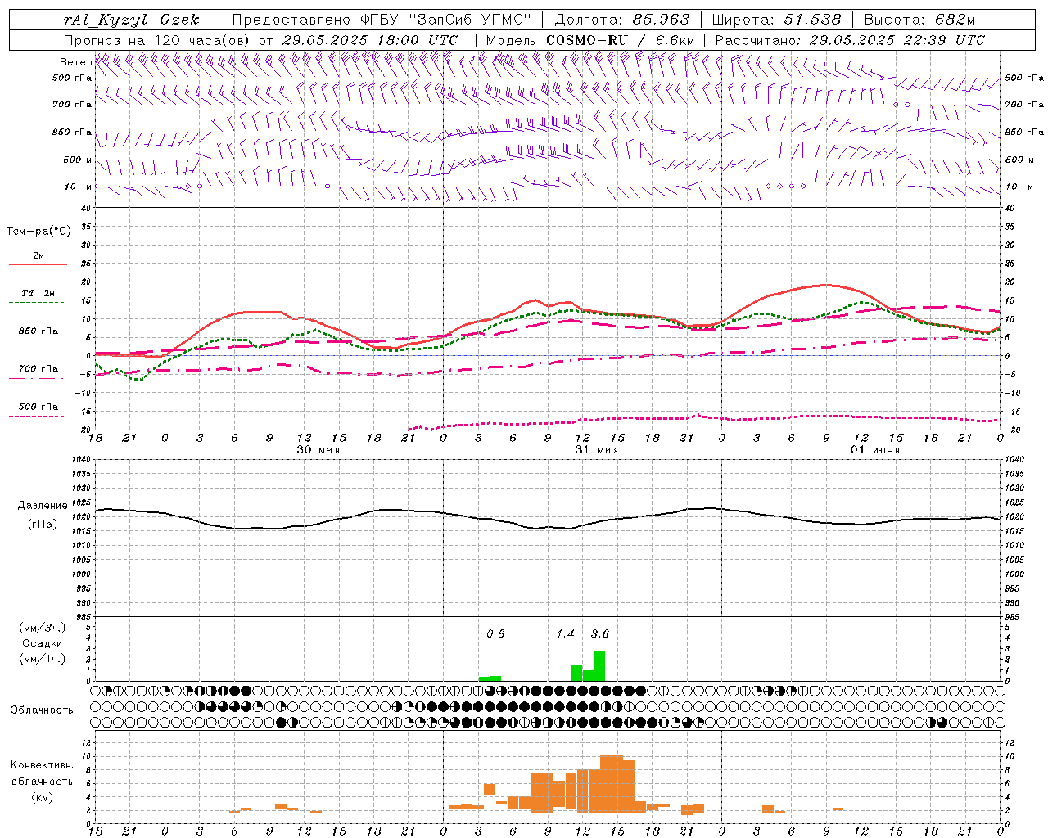Click the station name rAl_Kyzyl-Ozek title
Image resolution: width=1048 pixels, height=838 pixels.
click(131, 20)
